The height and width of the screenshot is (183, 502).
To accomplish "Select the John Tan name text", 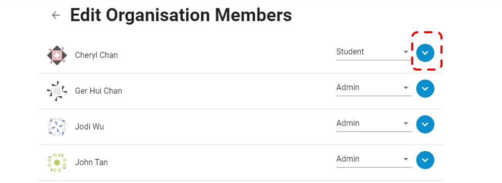I will [91, 162].
